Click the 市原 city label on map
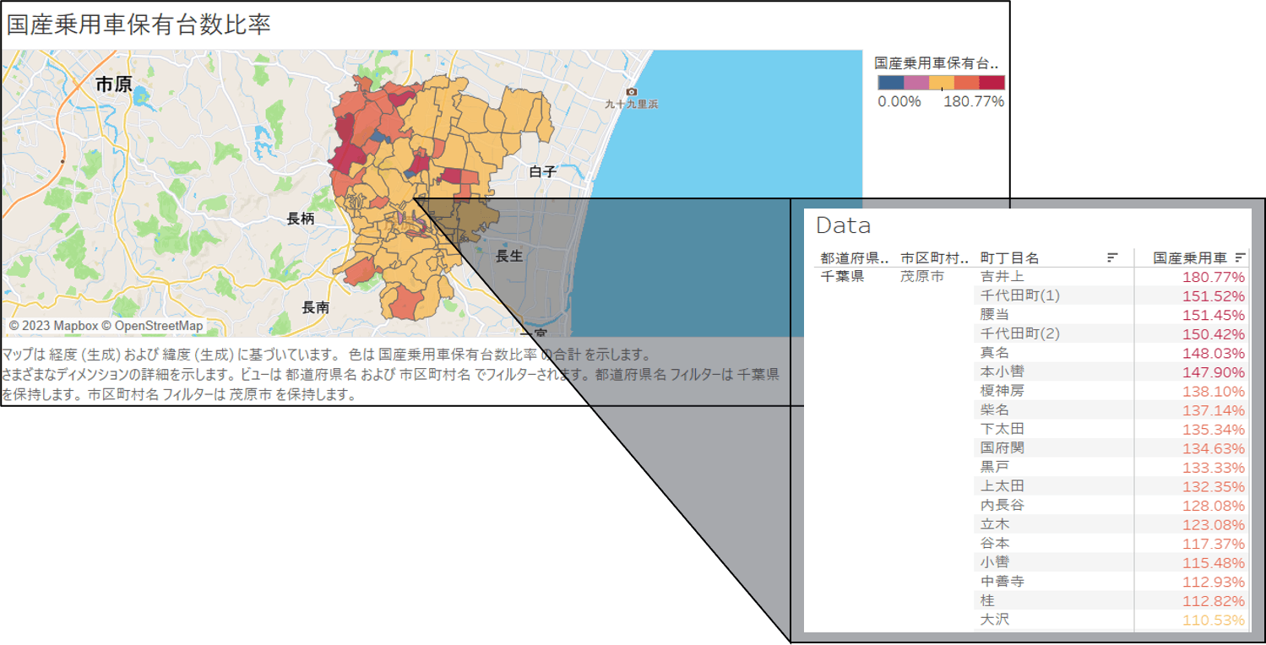This screenshot has width=1266, height=645. click(x=113, y=84)
